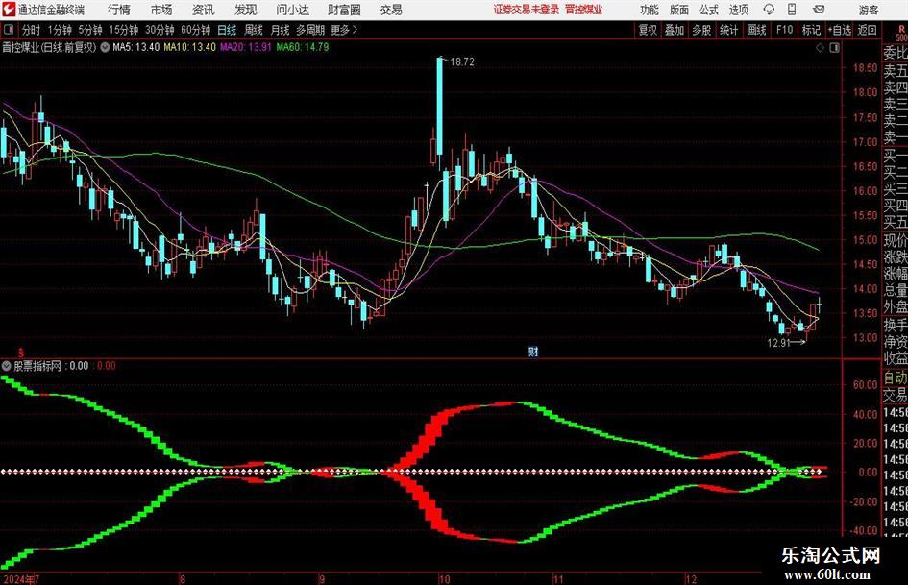Click the 18.72 high price label
Image resolution: width=908 pixels, height=585 pixels.
tap(461, 62)
